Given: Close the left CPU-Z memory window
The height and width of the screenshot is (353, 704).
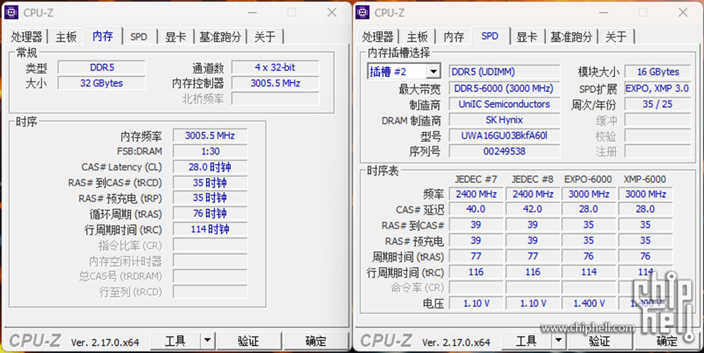Looking at the screenshot, I should tap(331, 12).
